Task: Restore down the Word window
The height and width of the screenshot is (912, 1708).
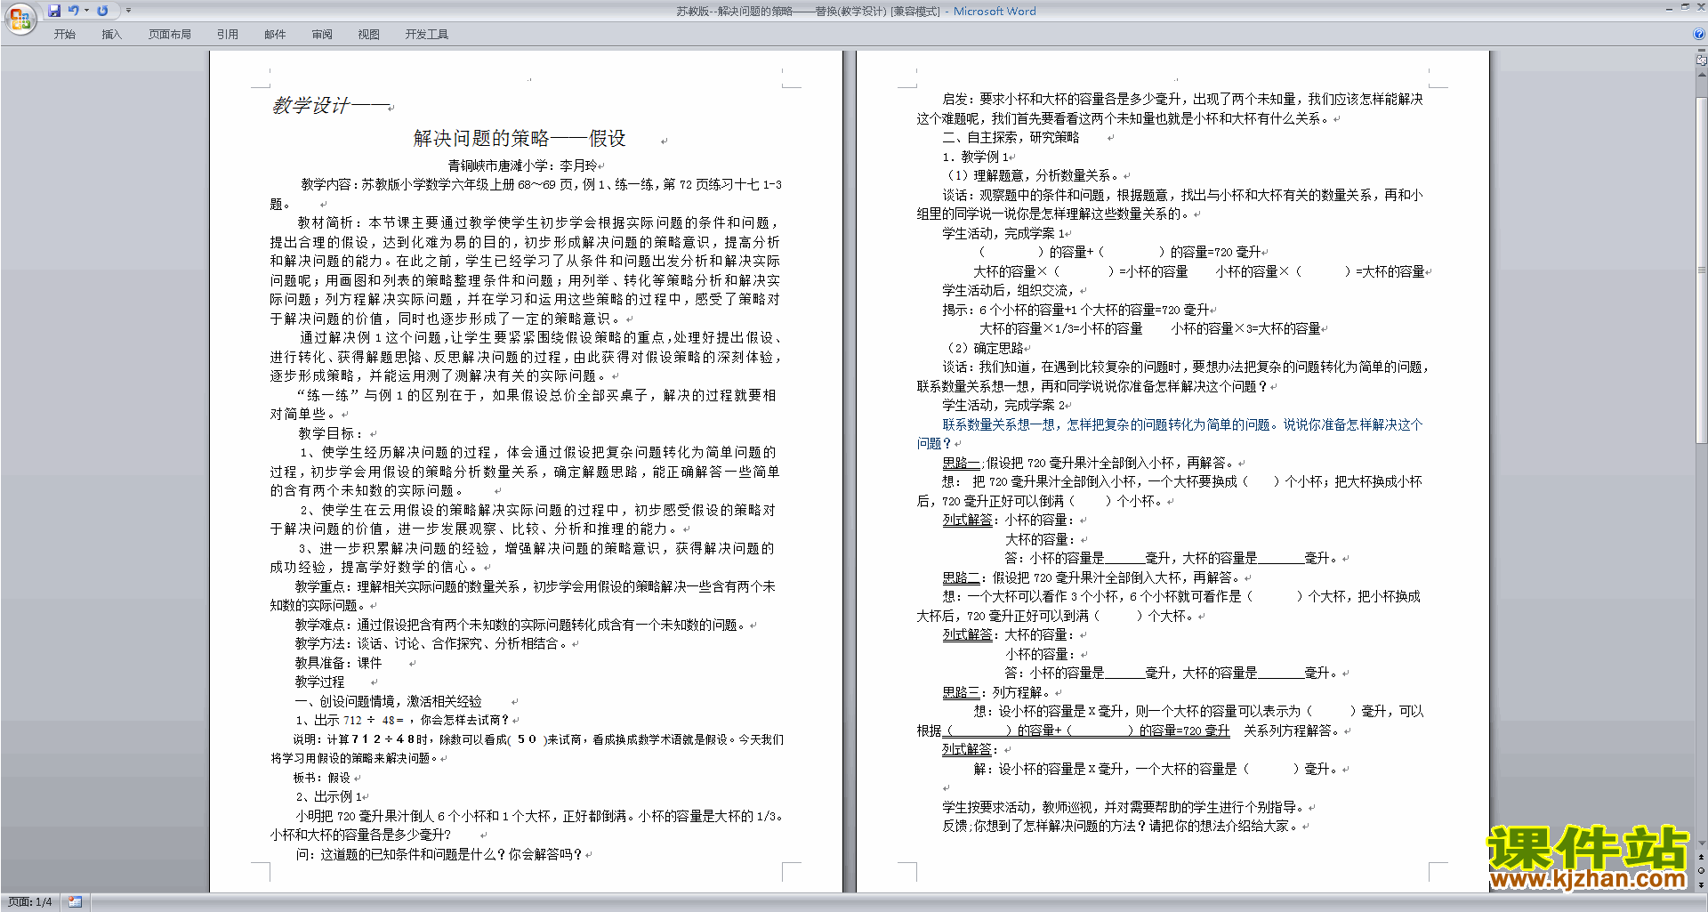Action: 1685,7
